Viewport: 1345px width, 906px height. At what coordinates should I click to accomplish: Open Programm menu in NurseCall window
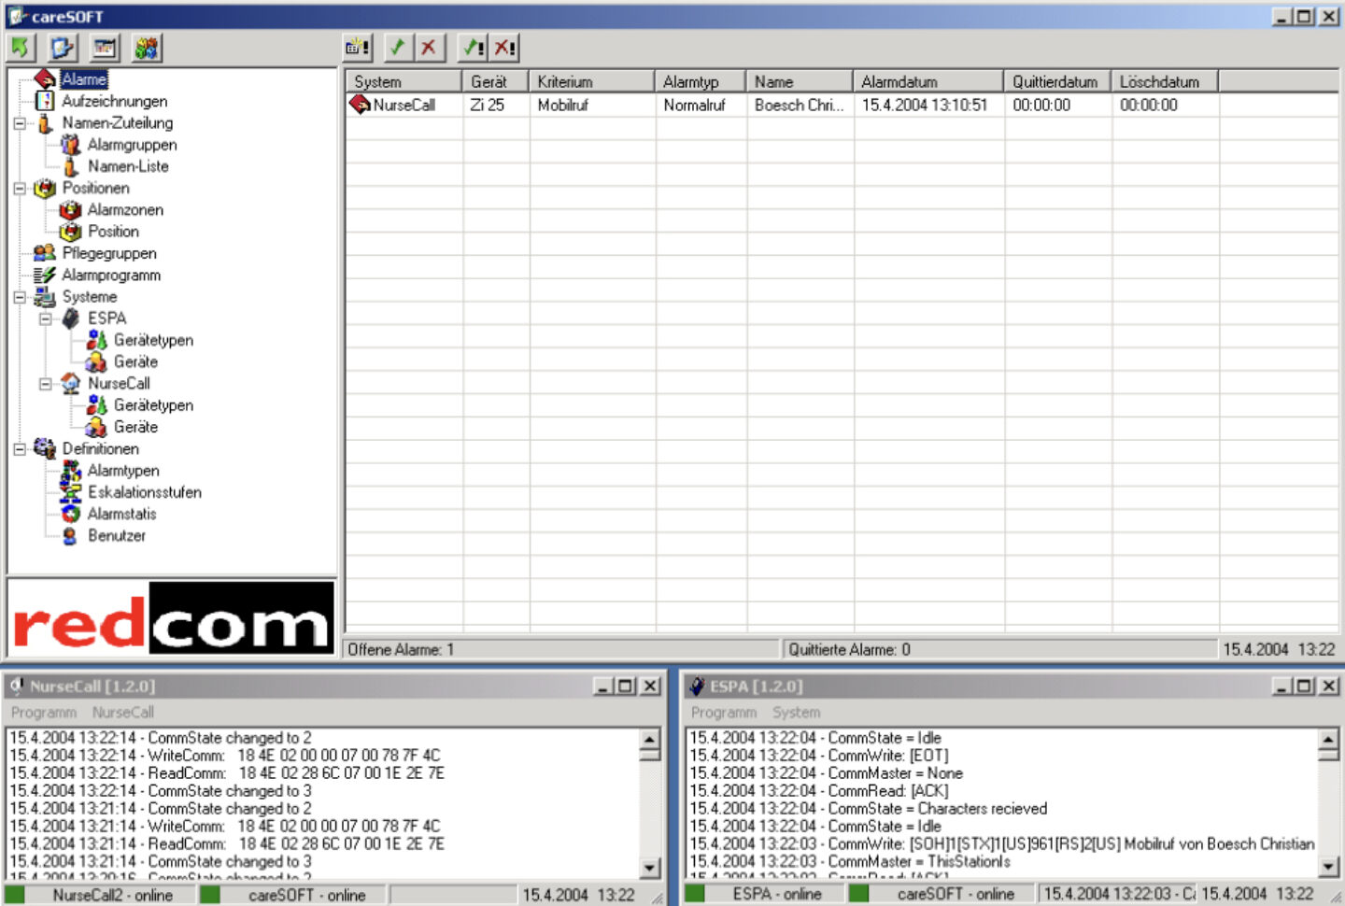pos(44,712)
